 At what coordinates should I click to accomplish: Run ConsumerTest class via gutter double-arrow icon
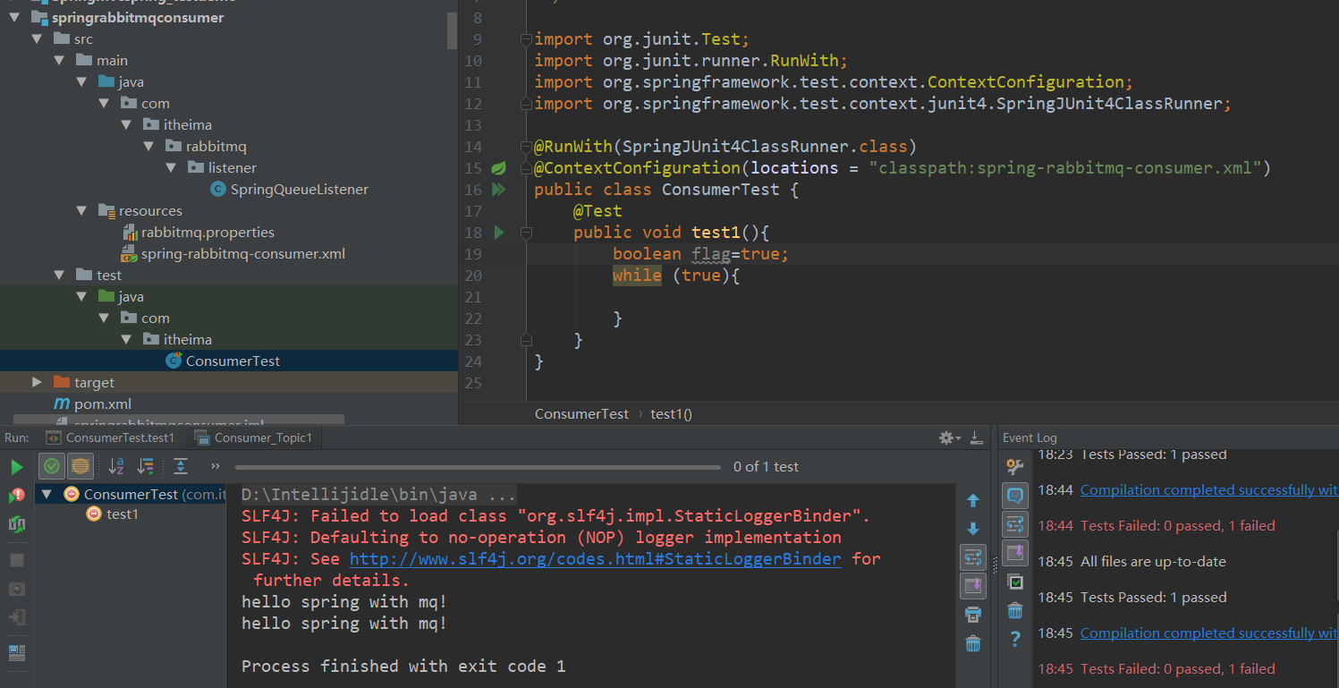click(499, 190)
